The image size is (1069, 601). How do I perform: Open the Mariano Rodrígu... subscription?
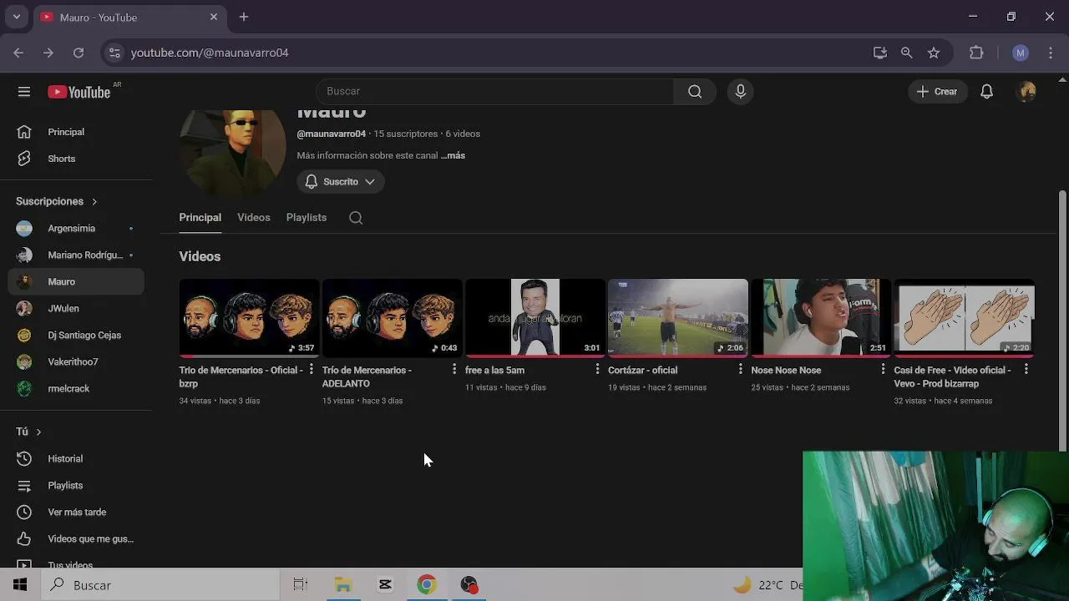76,255
